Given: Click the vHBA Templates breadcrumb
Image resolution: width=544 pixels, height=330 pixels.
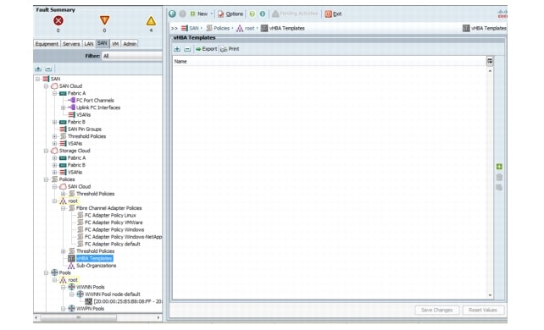Looking at the screenshot, I should (287, 29).
